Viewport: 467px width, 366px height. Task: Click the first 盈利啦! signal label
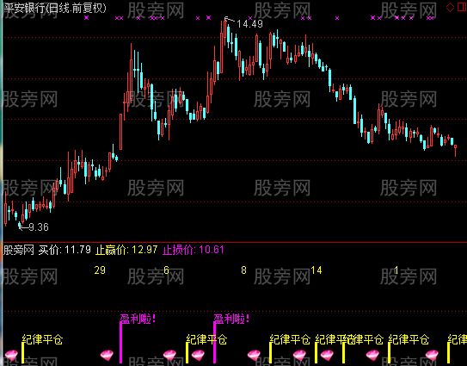point(138,319)
